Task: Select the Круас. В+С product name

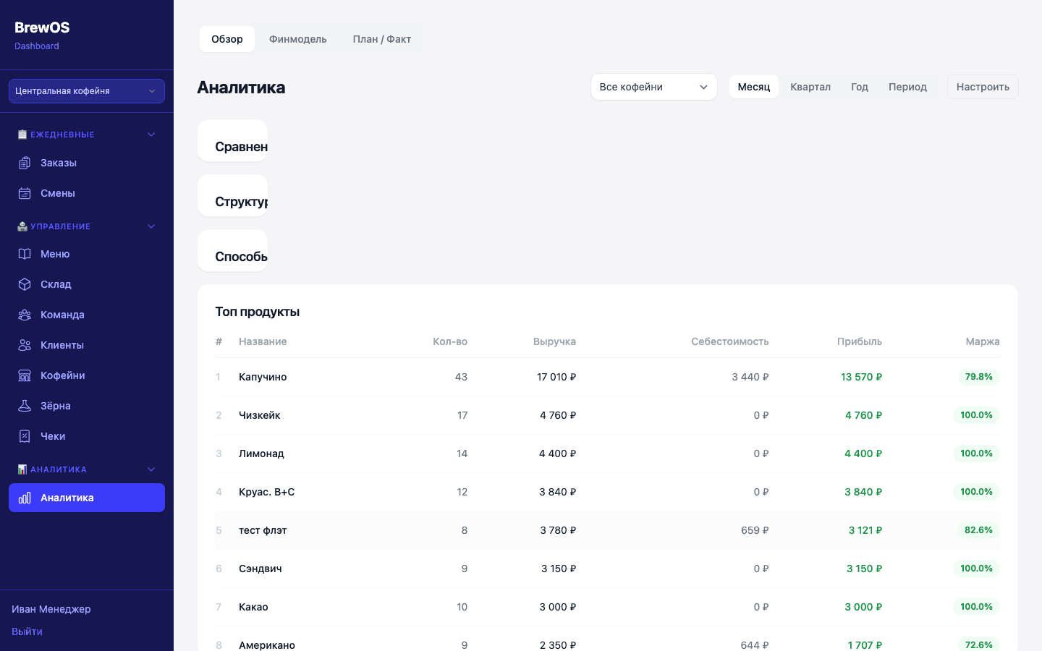Action: pos(267,492)
